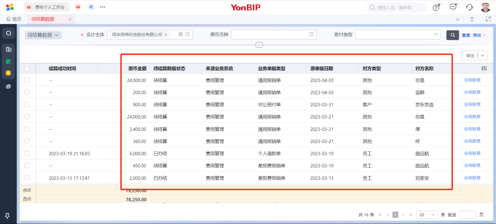Open the yellow icon in left sidebar

[9, 73]
